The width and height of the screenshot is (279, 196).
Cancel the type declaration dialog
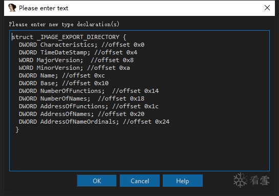click(x=140, y=181)
